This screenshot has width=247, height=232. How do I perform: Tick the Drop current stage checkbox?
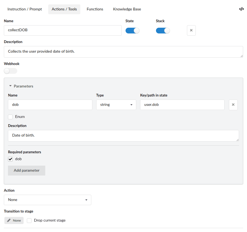click(x=29, y=220)
